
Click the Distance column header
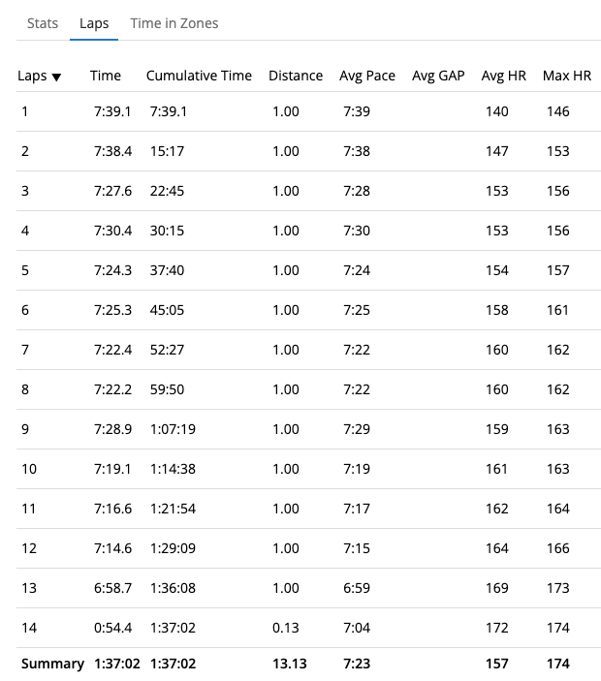(x=296, y=76)
